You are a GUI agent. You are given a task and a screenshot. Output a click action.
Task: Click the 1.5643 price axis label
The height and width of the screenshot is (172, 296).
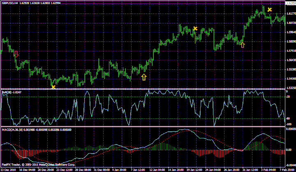pos(291,60)
